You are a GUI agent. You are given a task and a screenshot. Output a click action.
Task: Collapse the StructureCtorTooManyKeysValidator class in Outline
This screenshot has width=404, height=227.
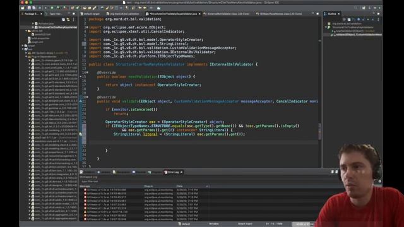(326, 27)
